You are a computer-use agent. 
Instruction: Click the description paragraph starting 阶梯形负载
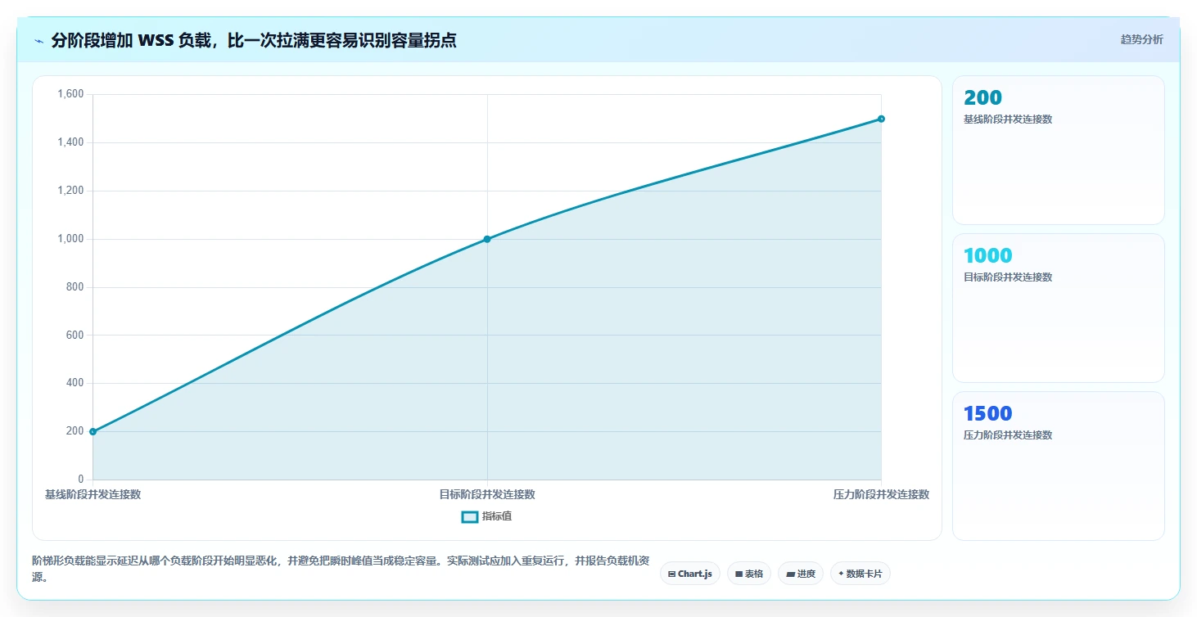[x=341, y=569]
